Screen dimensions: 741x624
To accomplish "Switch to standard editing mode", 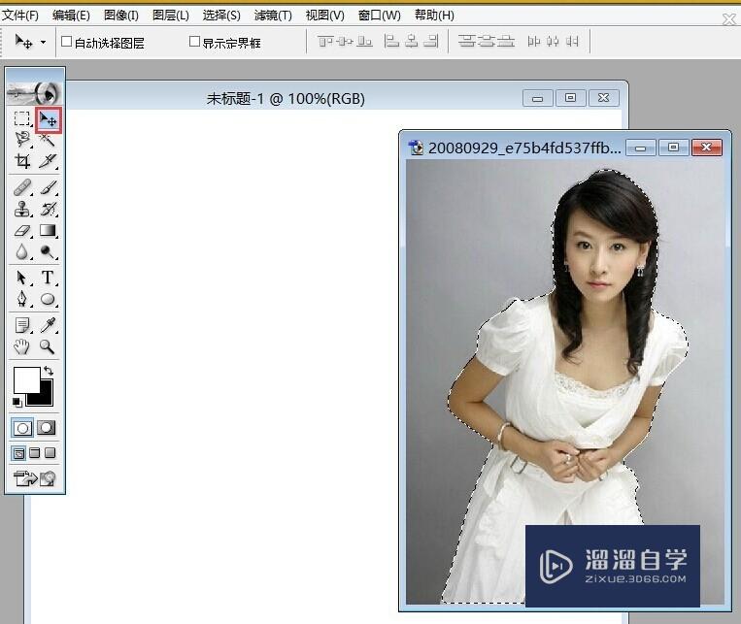I will pyautogui.click(x=22, y=428).
